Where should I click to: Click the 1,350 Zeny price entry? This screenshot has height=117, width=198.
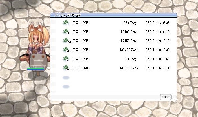[x=130, y=23]
